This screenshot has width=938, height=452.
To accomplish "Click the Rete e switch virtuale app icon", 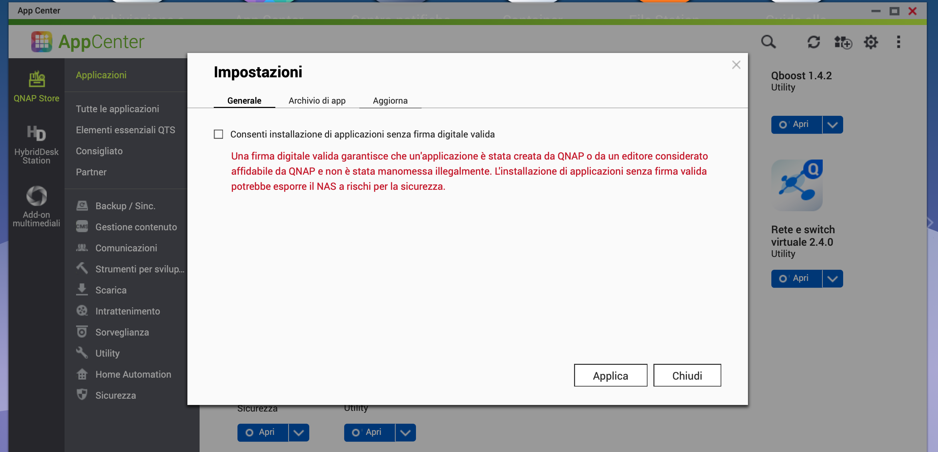I will [x=796, y=185].
